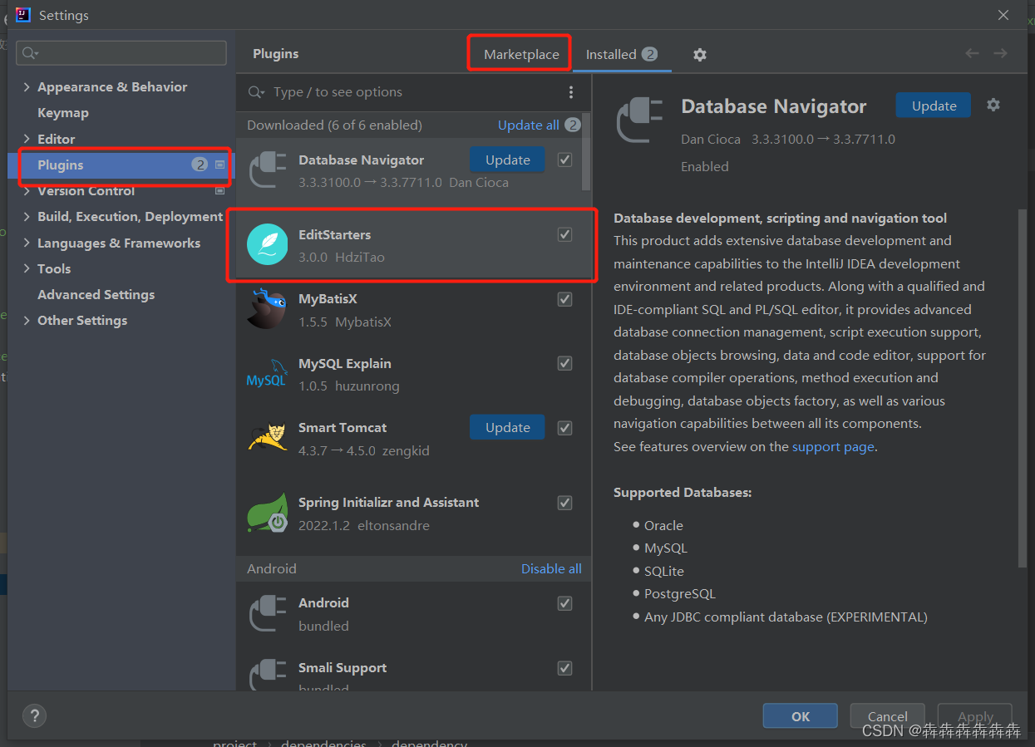1035x747 pixels.
Task: Click the Cancel button
Action: pos(888,716)
